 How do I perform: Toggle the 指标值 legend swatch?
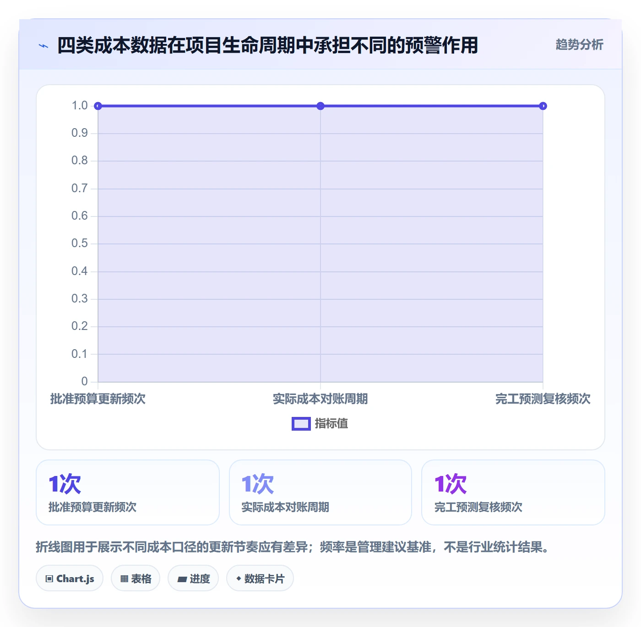[x=301, y=424]
